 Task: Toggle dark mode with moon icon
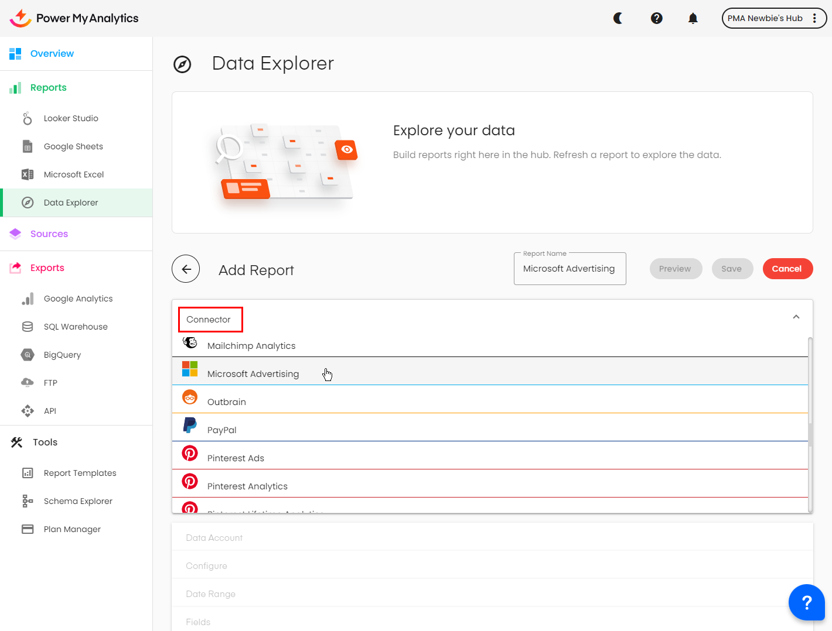pos(618,18)
